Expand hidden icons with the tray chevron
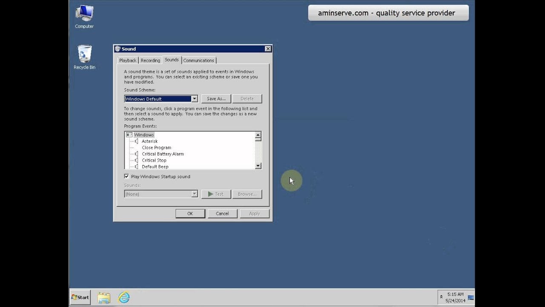545x307 pixels. tap(442, 297)
